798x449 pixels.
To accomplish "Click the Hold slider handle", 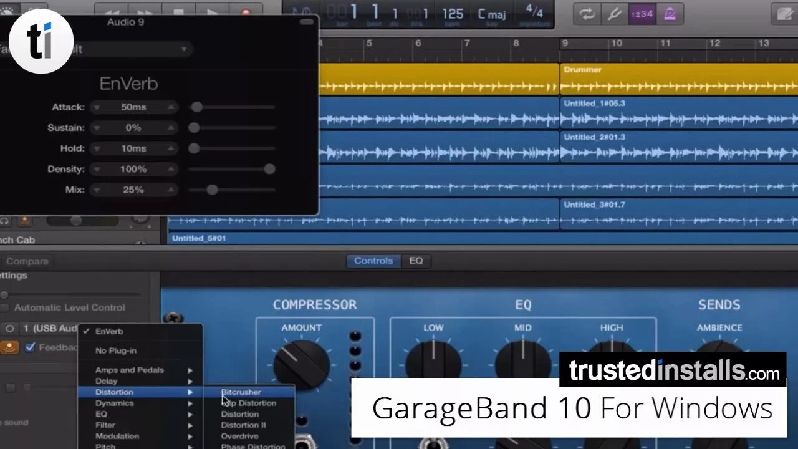I will (194, 148).
